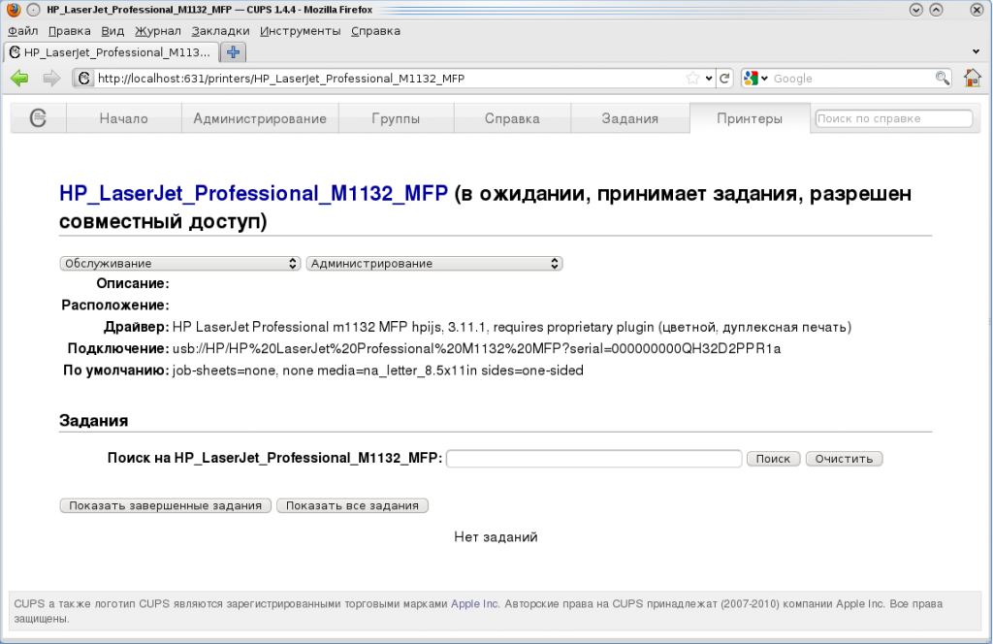Click the printer jobs search field
Viewport: 993px width, 644px height.
[594, 459]
